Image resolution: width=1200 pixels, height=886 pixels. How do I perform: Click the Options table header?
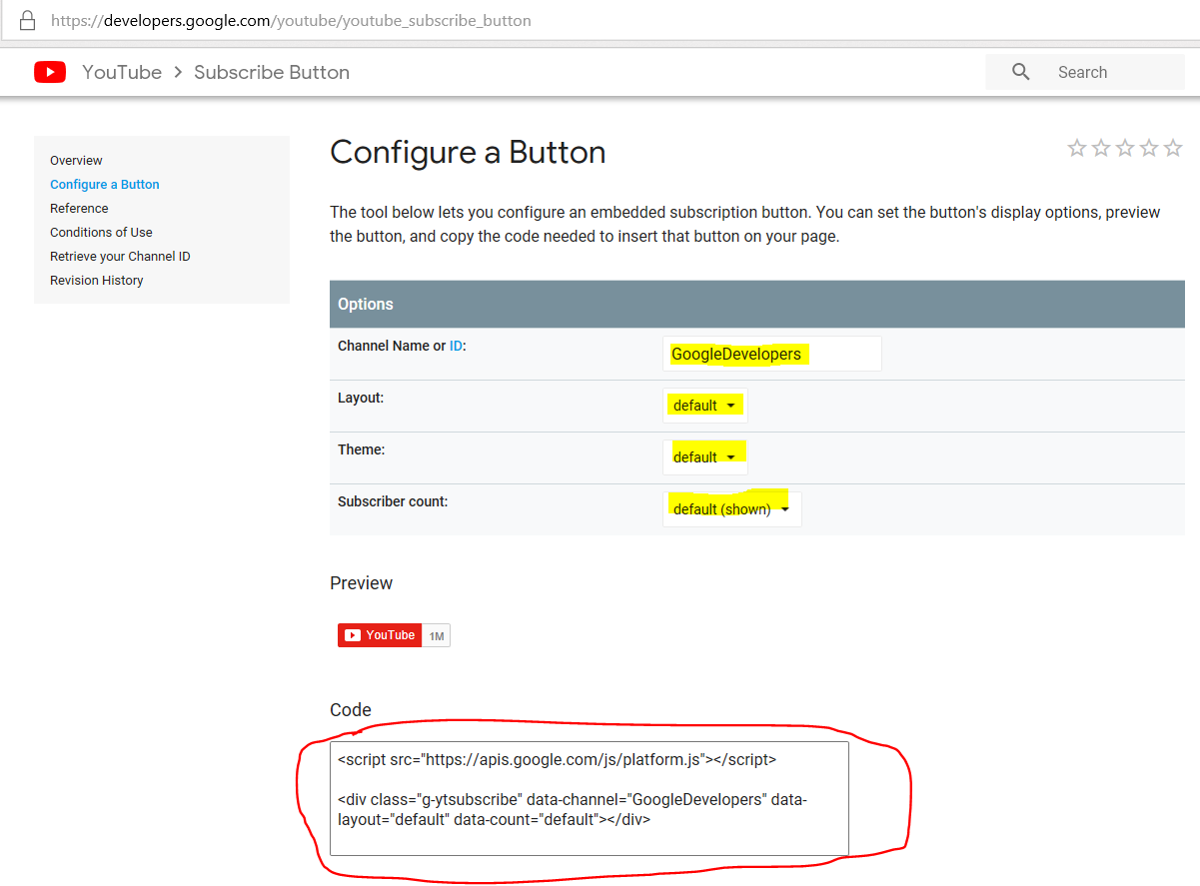(x=757, y=304)
